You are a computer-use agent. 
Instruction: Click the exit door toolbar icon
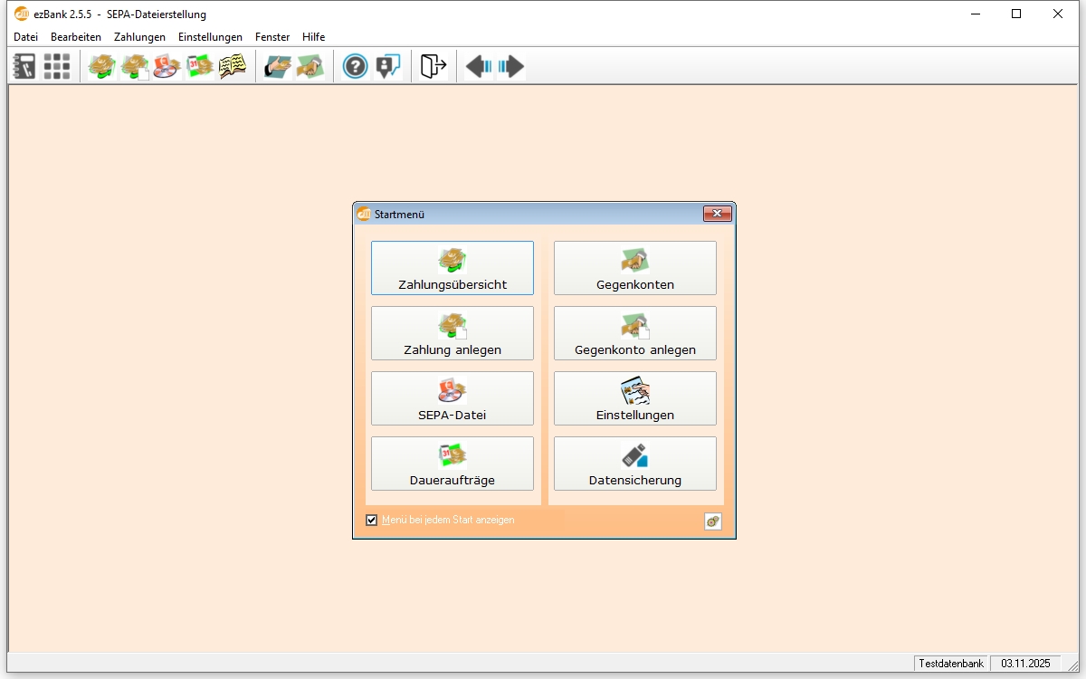(x=433, y=66)
